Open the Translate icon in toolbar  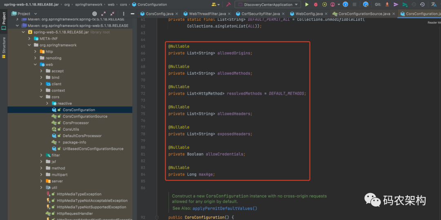click(x=434, y=4)
